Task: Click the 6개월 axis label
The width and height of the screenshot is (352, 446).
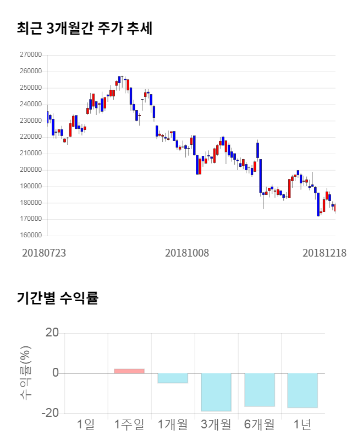Action: (x=260, y=425)
